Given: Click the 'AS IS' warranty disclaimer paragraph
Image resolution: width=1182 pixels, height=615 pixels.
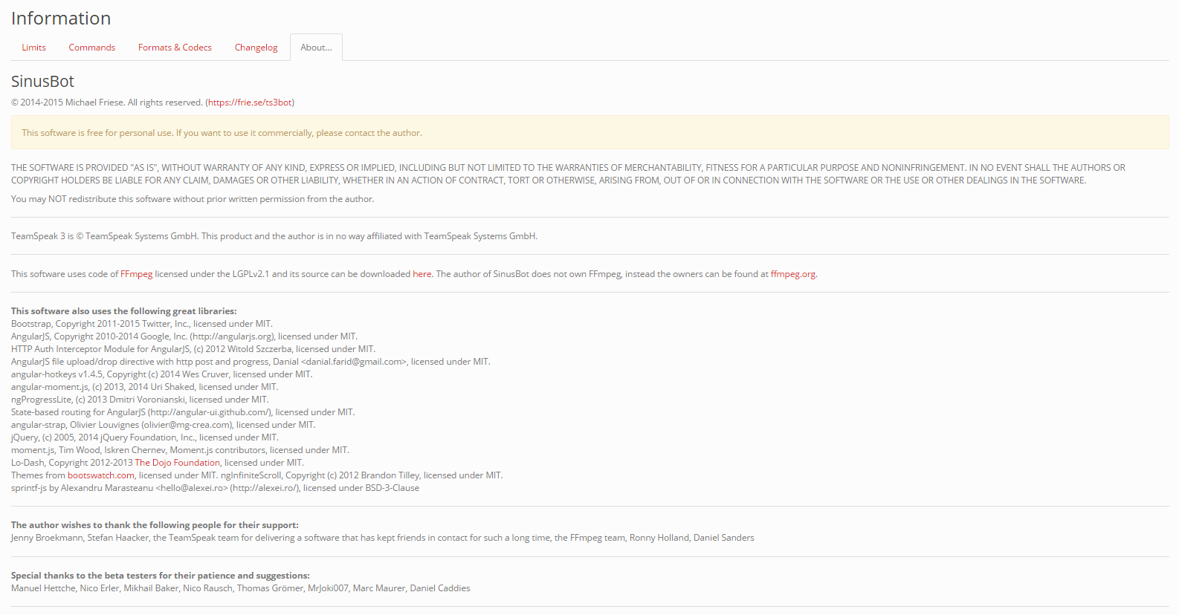Looking at the screenshot, I should coord(569,174).
